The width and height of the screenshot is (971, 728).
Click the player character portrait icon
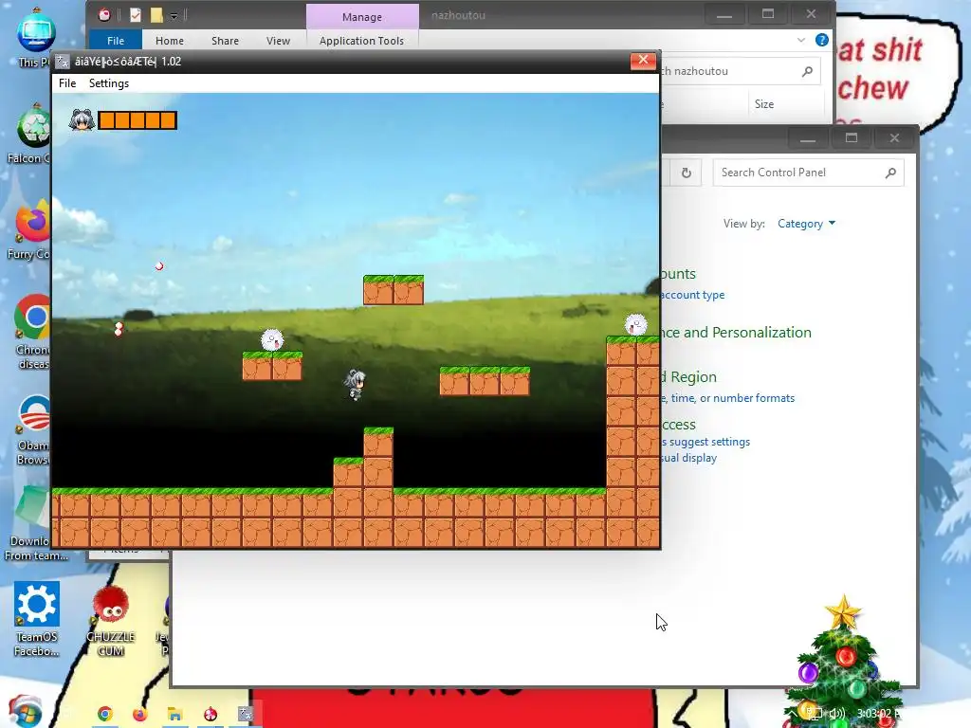82,120
